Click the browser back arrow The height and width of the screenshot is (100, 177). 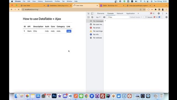click(12, 9)
